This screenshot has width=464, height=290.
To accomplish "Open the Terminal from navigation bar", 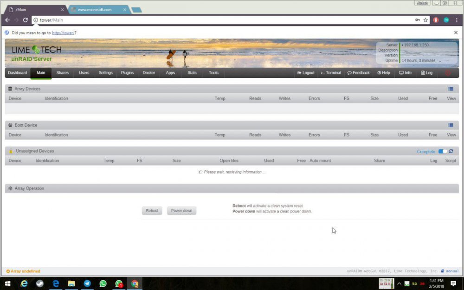I will [331, 73].
